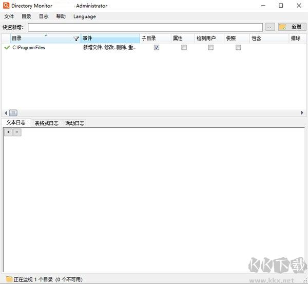The width and height of the screenshot is (308, 284).
Task: Switch to the 活动日志 tab
Action: [x=74, y=123]
